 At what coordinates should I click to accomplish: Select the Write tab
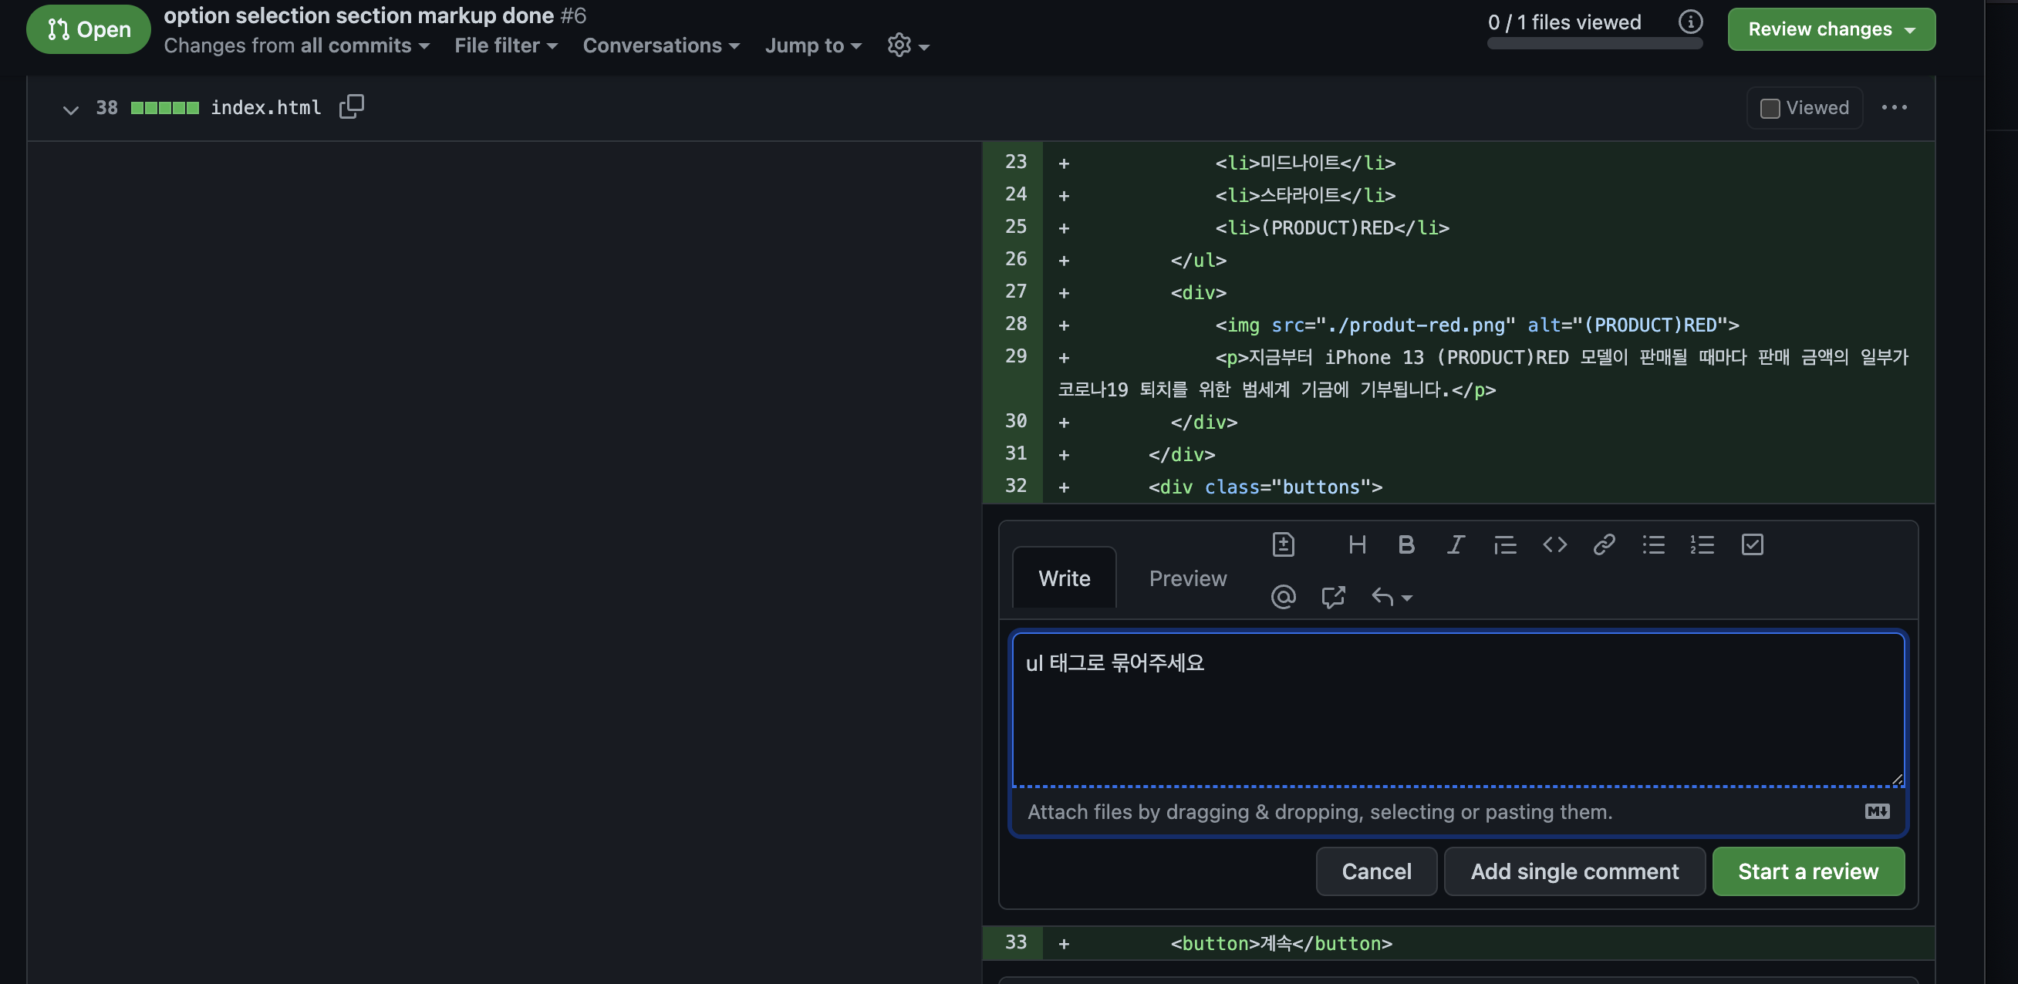(x=1064, y=578)
